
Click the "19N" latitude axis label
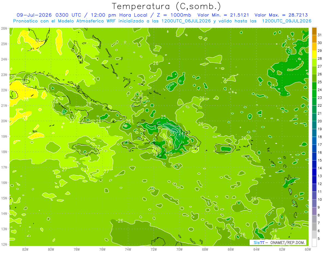click(4, 136)
